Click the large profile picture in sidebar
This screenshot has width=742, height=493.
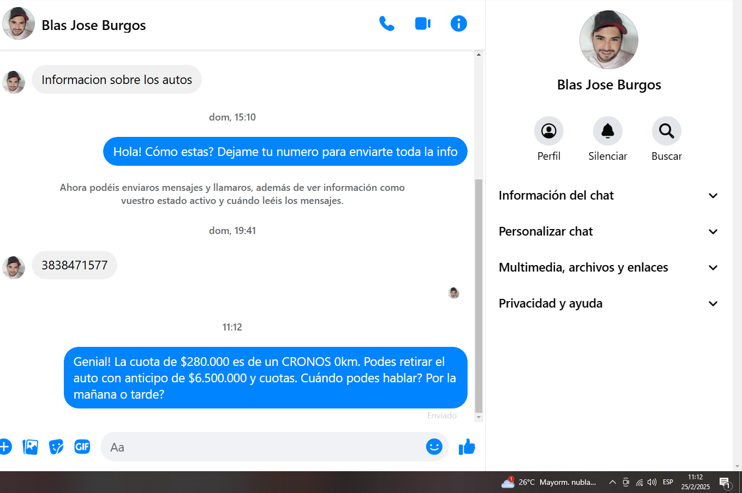coord(608,40)
